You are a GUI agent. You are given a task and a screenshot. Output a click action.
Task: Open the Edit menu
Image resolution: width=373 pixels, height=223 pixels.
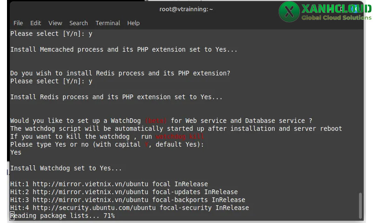tap(35, 23)
